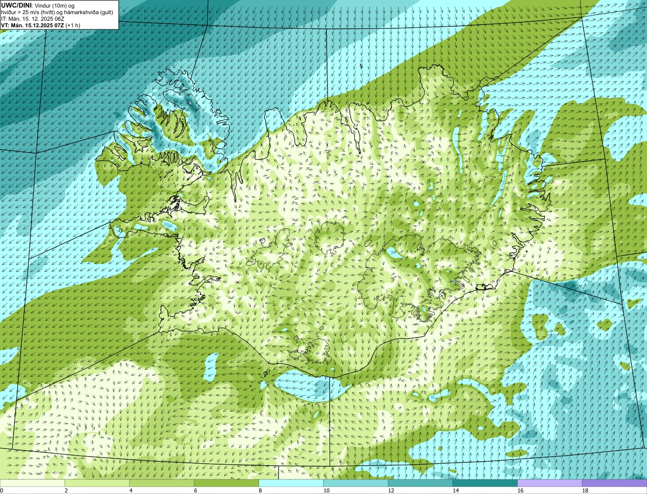Click the 12–14 m/s teal legend swatch
This screenshot has width=647, height=494.
[421, 483]
